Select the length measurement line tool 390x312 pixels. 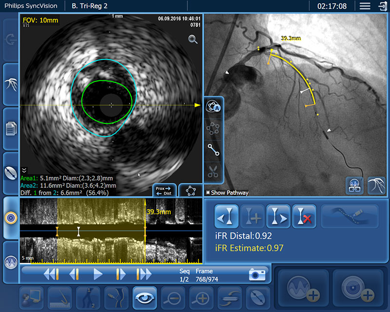coord(213,150)
